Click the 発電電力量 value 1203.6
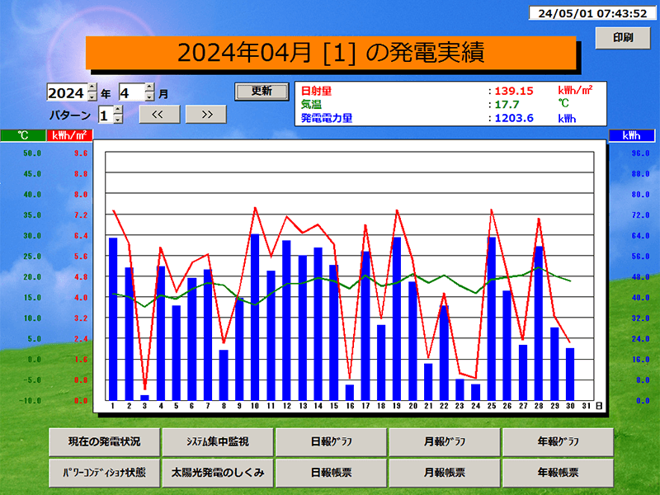 point(513,118)
